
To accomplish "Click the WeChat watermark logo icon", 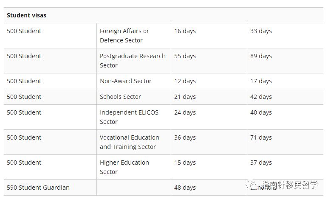I will pyautogui.click(x=252, y=185).
